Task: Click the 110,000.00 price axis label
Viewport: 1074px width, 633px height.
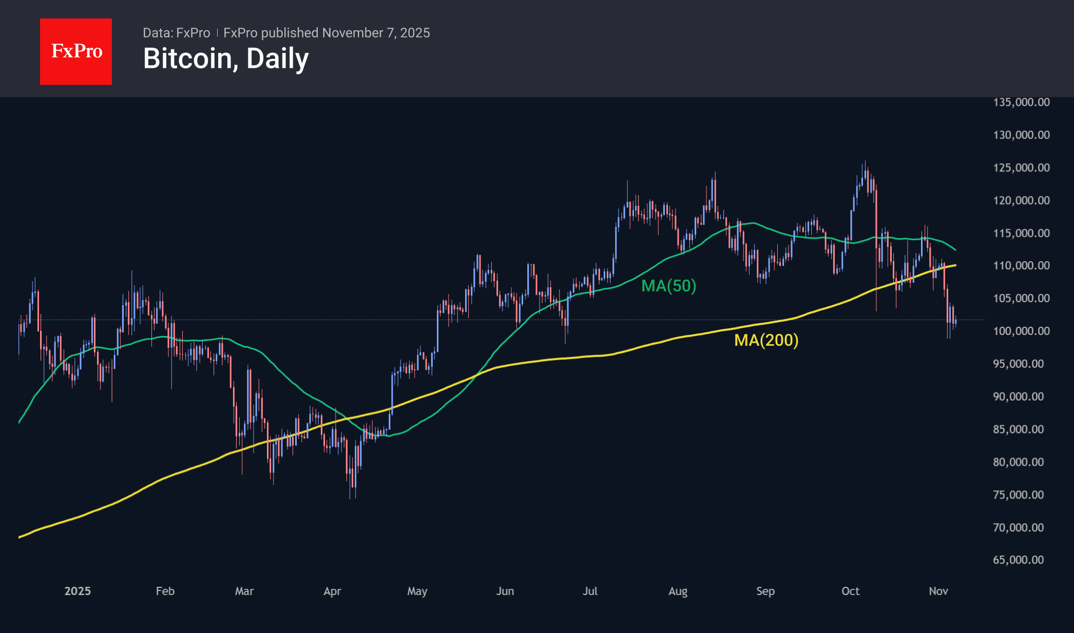Action: pos(1021,266)
